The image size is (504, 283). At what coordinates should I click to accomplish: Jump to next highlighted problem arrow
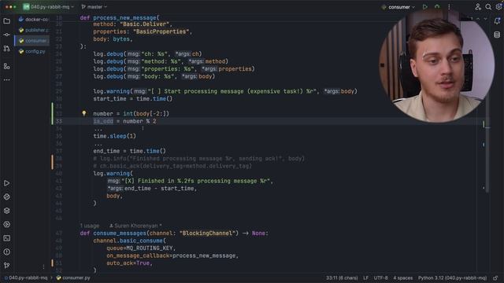coord(485,19)
